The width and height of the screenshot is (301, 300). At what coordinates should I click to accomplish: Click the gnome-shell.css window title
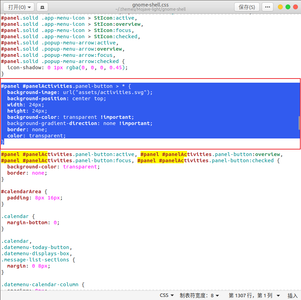[x=150, y=4]
